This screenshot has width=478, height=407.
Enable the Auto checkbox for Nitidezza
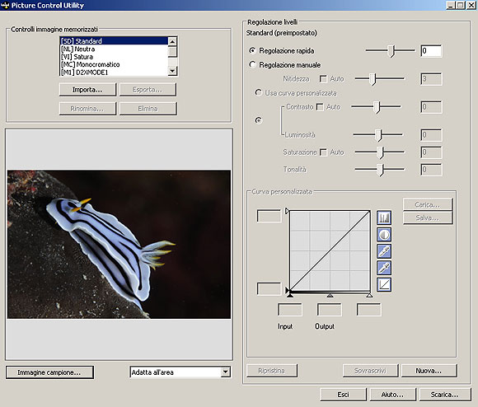(323, 79)
